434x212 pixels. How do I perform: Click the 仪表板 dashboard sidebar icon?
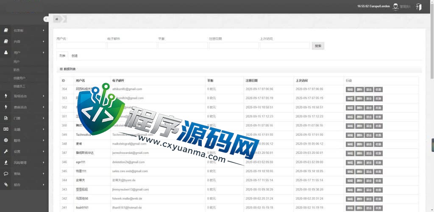pos(6,30)
